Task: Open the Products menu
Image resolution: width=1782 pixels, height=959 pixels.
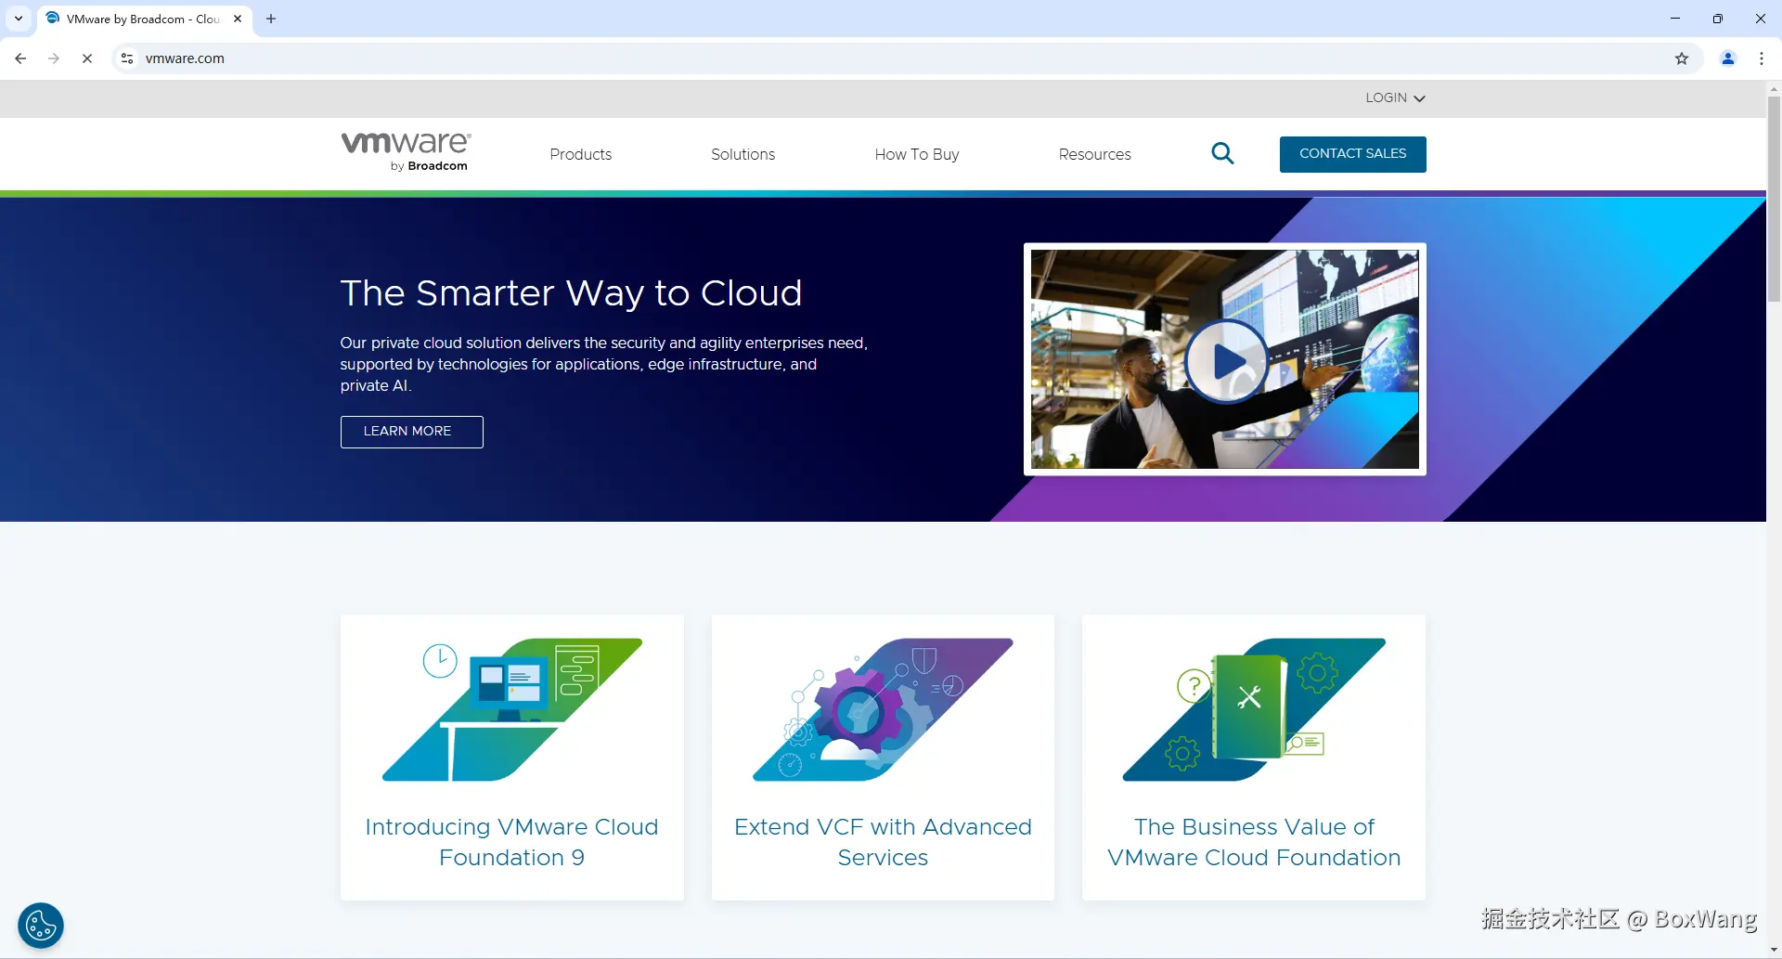Action: (x=581, y=154)
